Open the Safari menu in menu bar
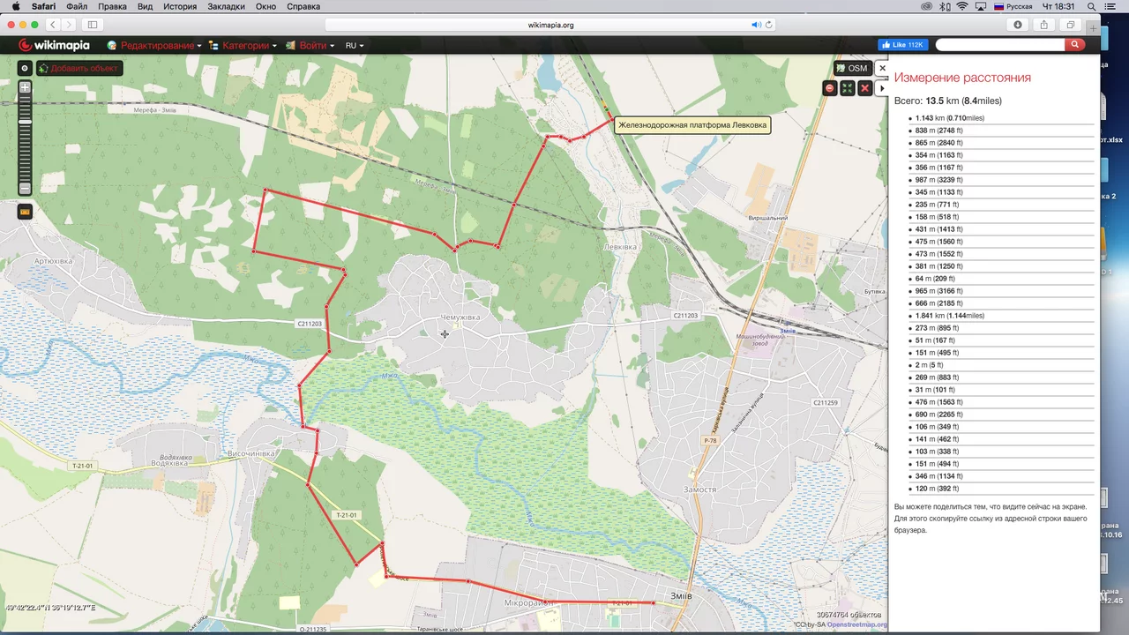The image size is (1129, 635). click(x=43, y=6)
